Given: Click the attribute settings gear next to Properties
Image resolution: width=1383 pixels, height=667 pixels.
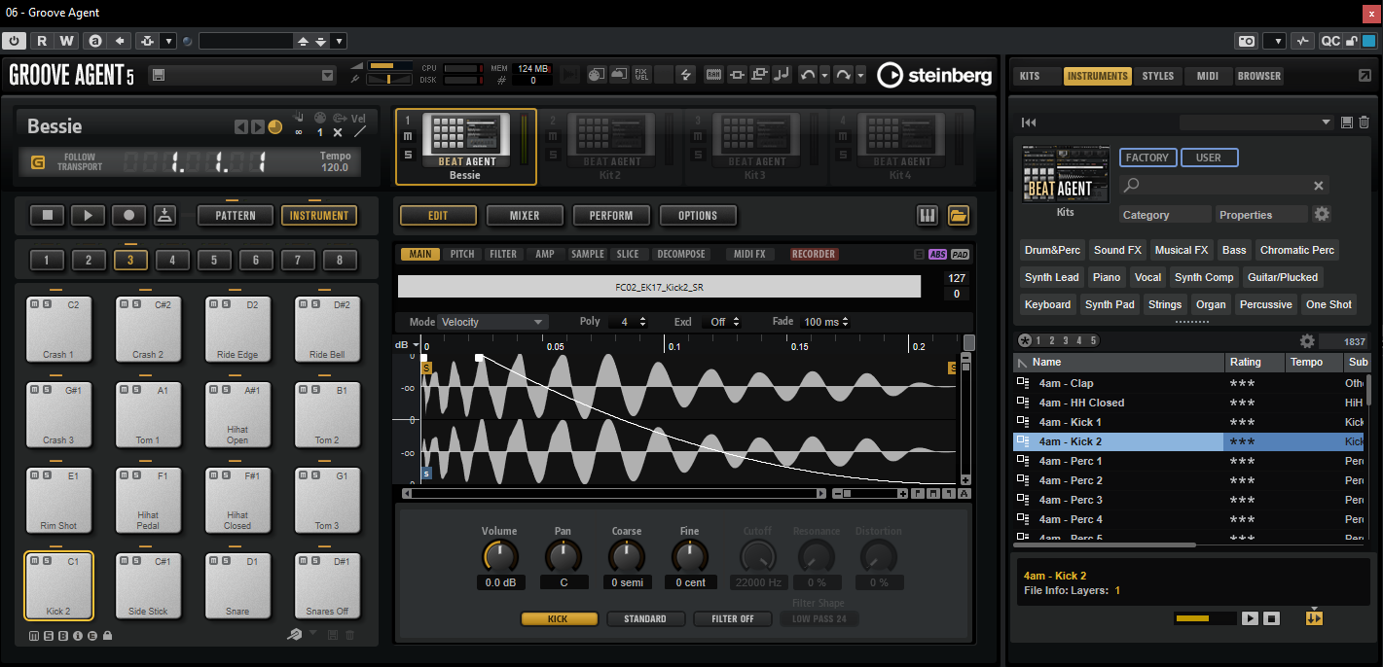Looking at the screenshot, I should click(x=1322, y=214).
